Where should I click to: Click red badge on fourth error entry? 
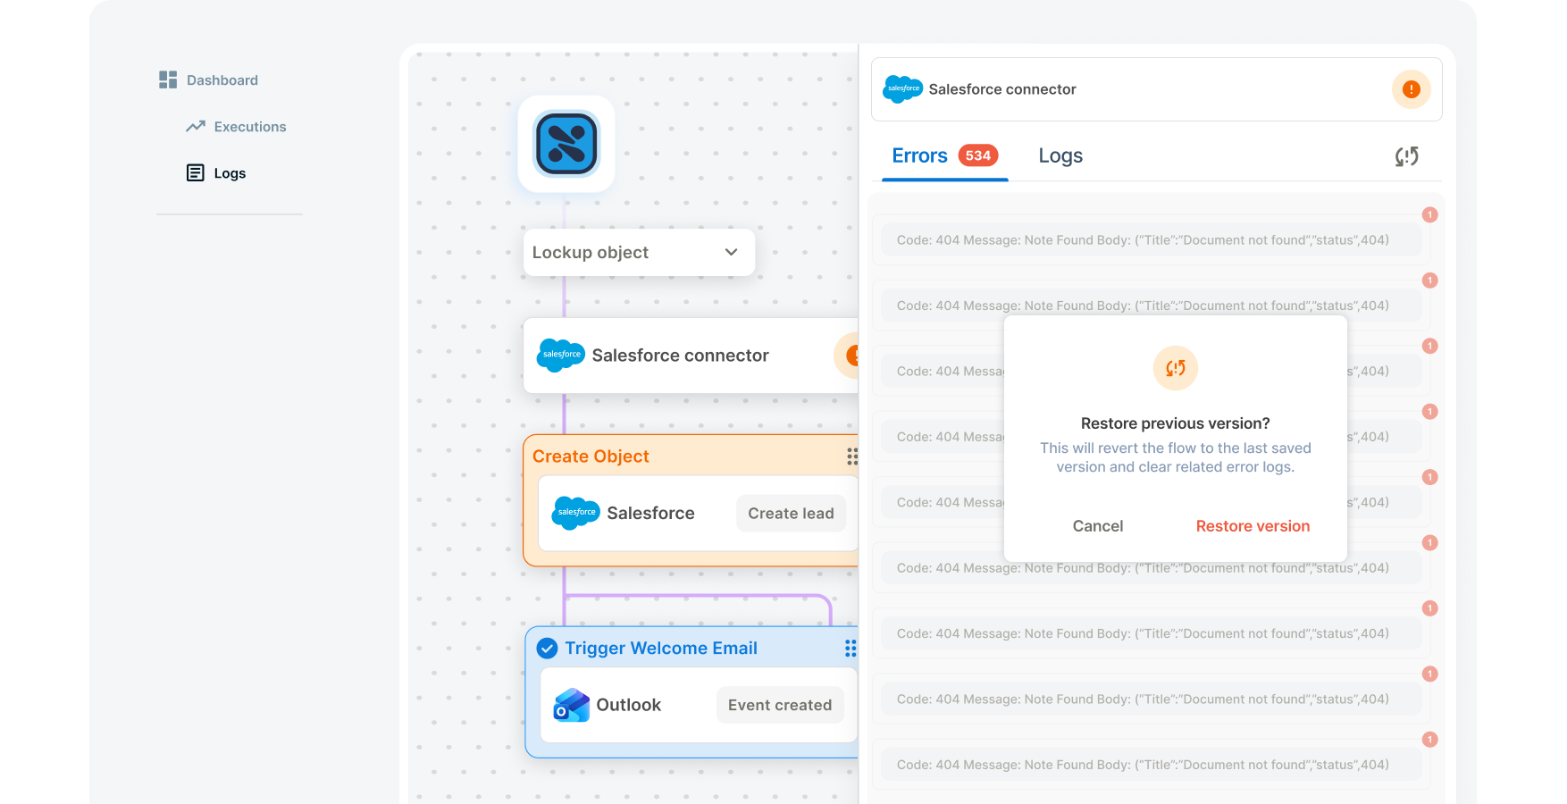tap(1429, 412)
